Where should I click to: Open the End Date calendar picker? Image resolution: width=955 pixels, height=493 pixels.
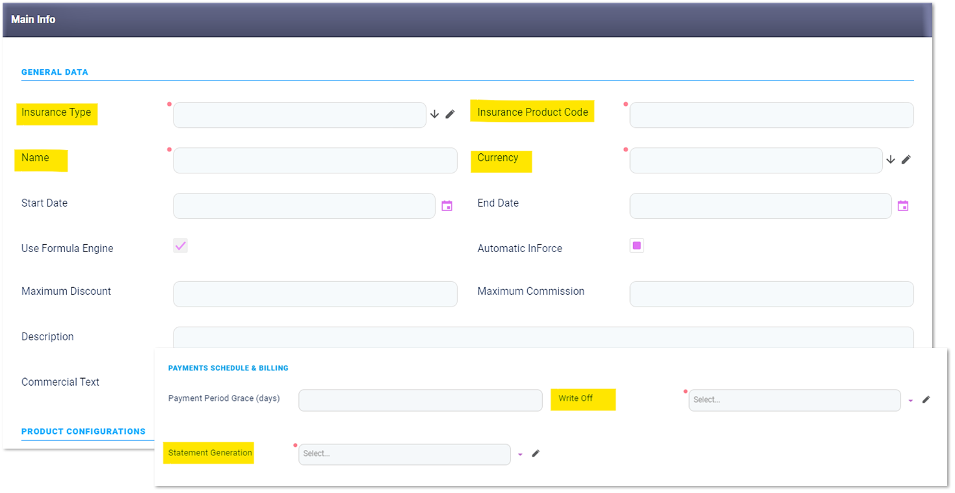(903, 206)
